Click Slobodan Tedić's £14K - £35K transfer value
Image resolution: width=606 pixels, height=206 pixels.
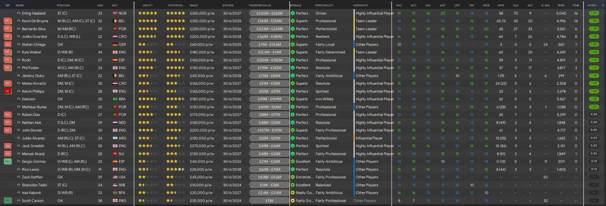coord(269,185)
